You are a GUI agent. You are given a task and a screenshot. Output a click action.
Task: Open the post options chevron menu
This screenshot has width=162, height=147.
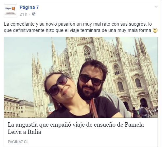[x=156, y=7]
